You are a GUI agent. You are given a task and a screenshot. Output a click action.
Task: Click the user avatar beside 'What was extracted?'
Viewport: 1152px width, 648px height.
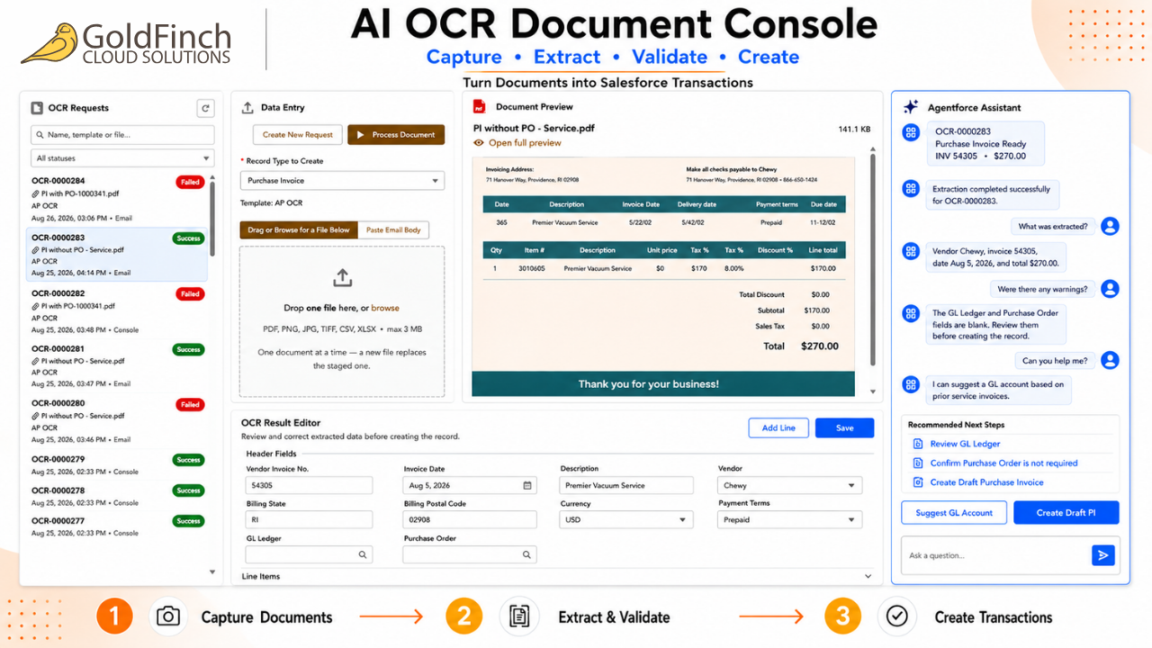pyautogui.click(x=1111, y=226)
